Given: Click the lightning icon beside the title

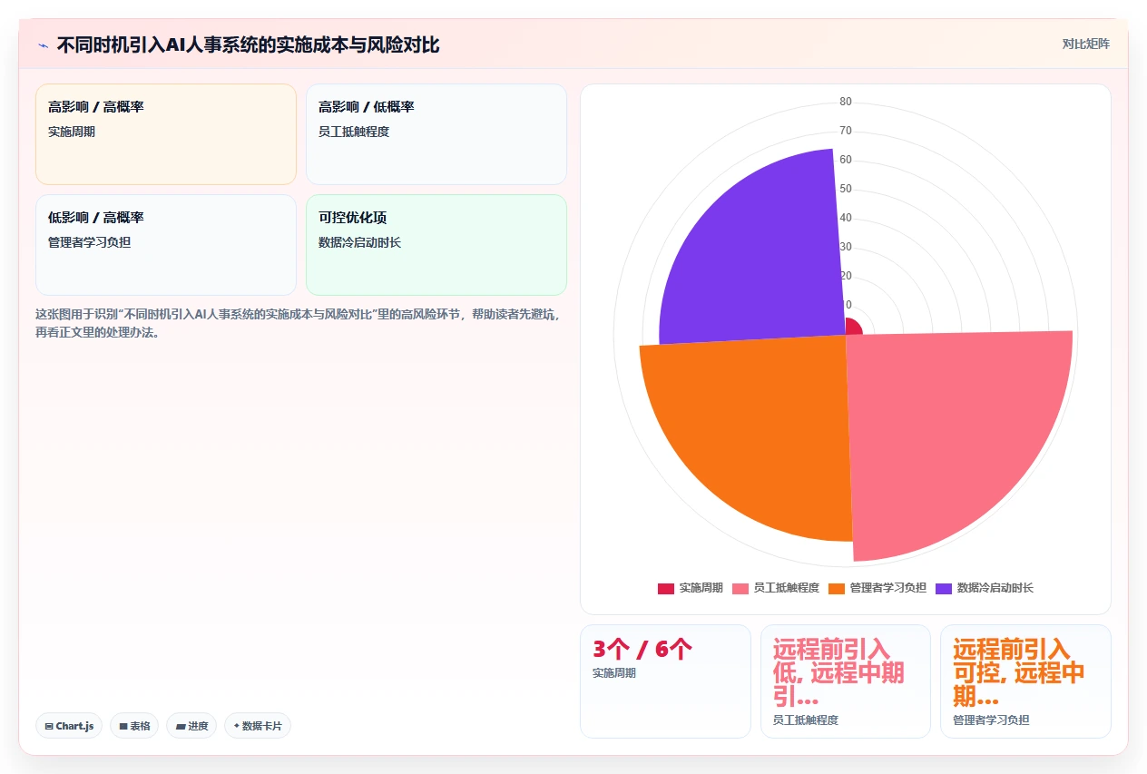Looking at the screenshot, I should (x=44, y=45).
